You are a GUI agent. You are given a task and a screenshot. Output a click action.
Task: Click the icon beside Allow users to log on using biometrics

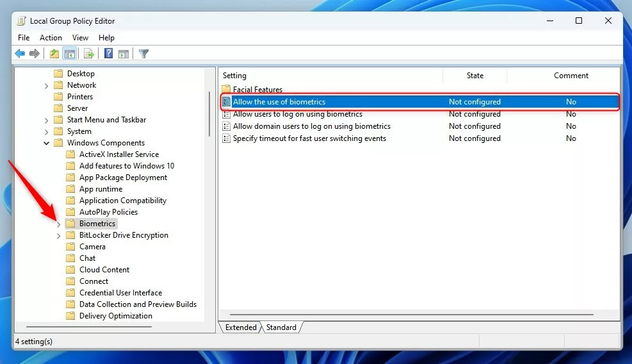[227, 114]
